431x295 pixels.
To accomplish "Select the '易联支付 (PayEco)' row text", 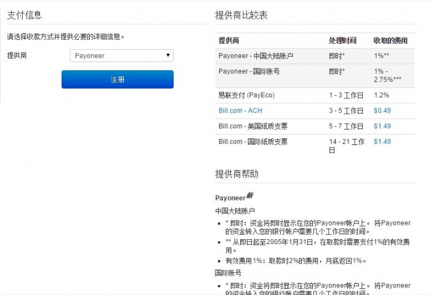I will 246,95.
